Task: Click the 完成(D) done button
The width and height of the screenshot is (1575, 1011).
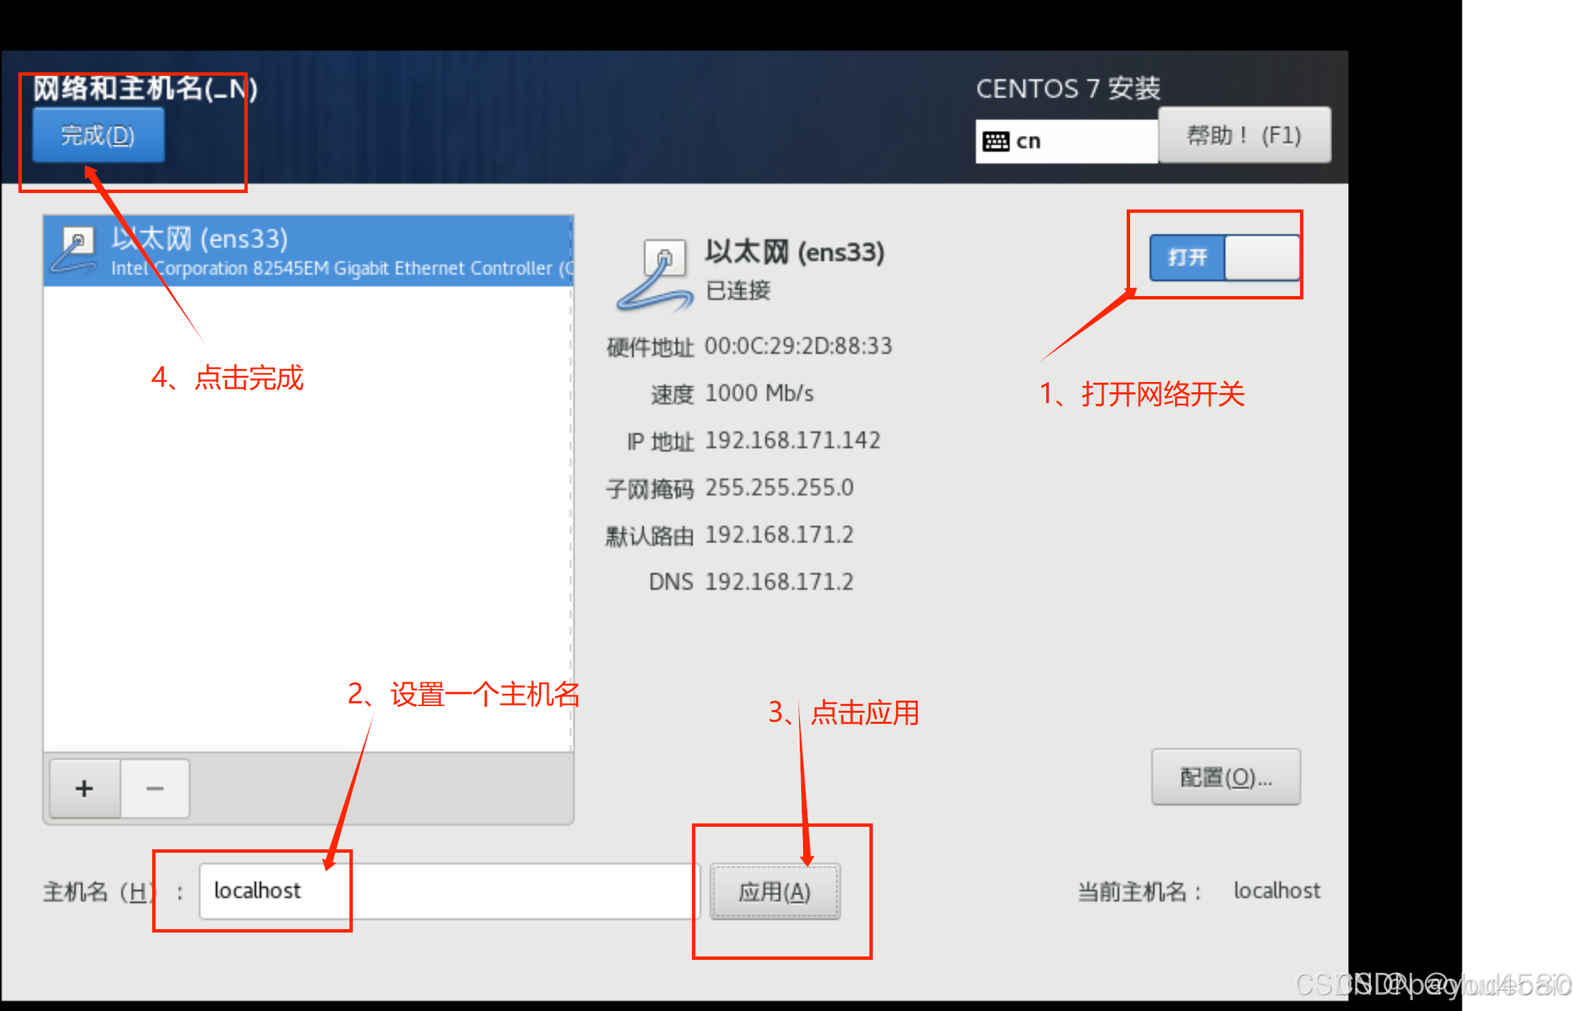Action: click(98, 135)
